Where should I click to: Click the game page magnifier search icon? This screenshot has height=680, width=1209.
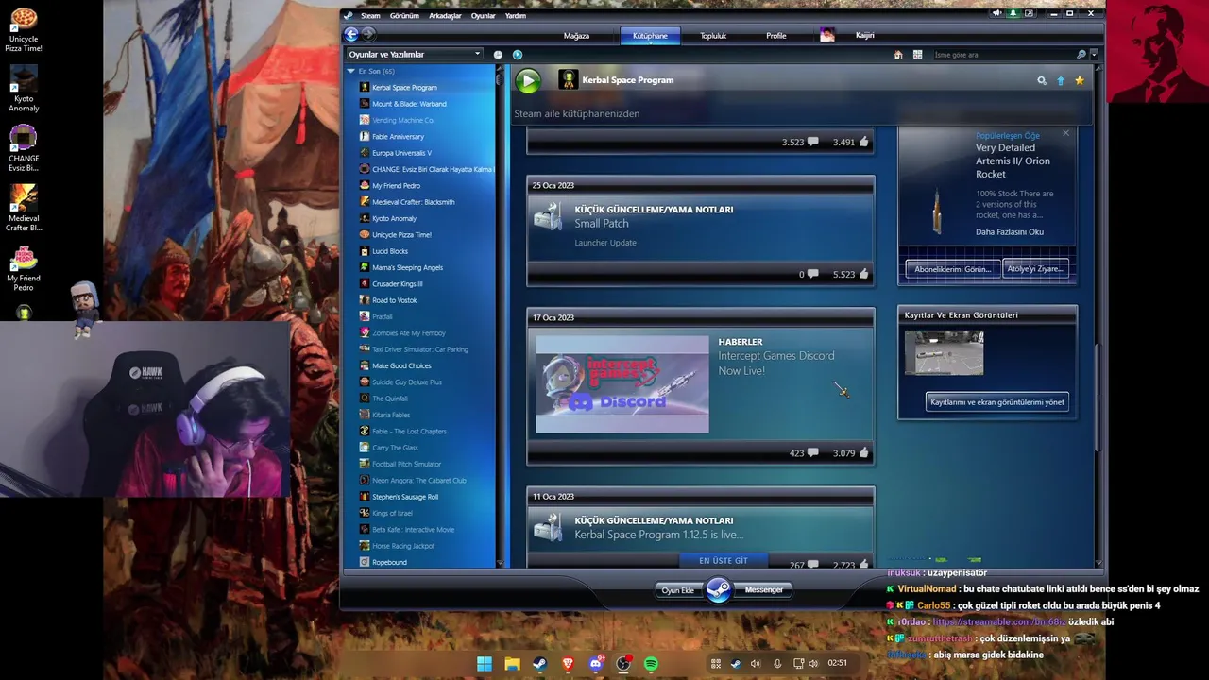point(1042,81)
